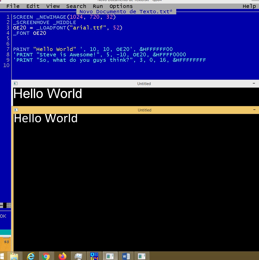Open the QB64 taskbar icon
The image size is (259, 260).
pos(94,256)
